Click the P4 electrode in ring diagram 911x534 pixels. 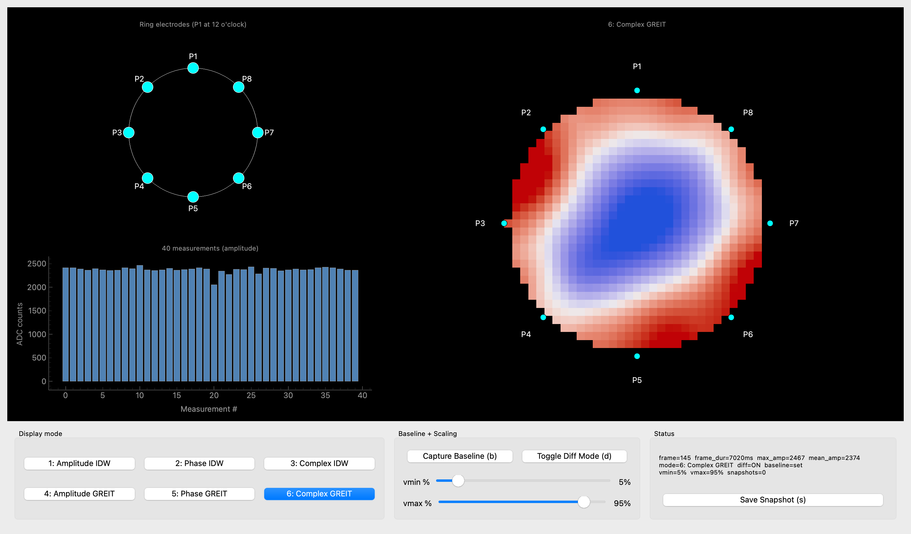coord(148,178)
